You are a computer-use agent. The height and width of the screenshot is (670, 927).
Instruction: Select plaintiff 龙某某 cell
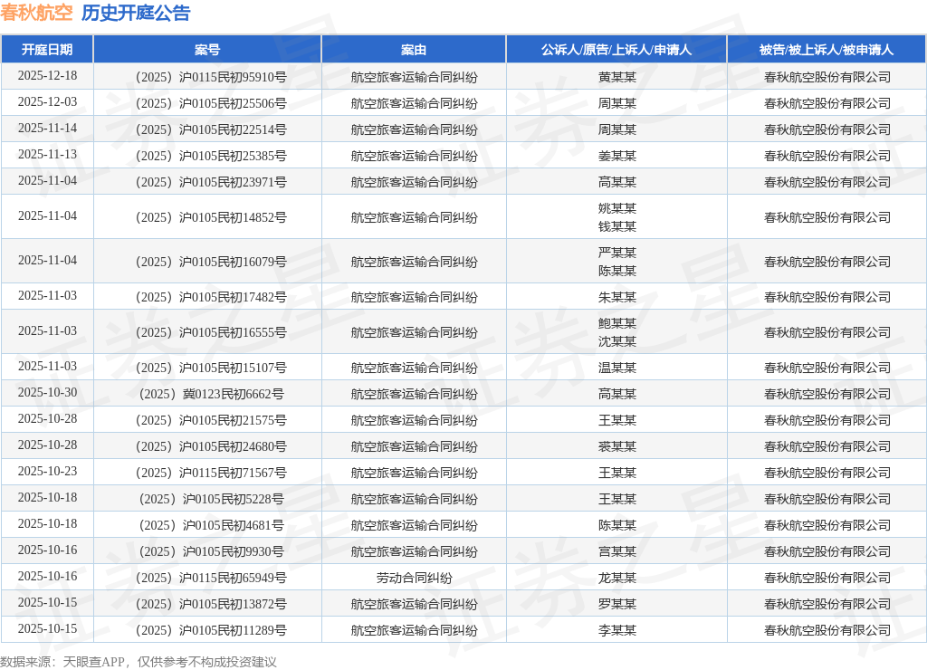pos(616,578)
